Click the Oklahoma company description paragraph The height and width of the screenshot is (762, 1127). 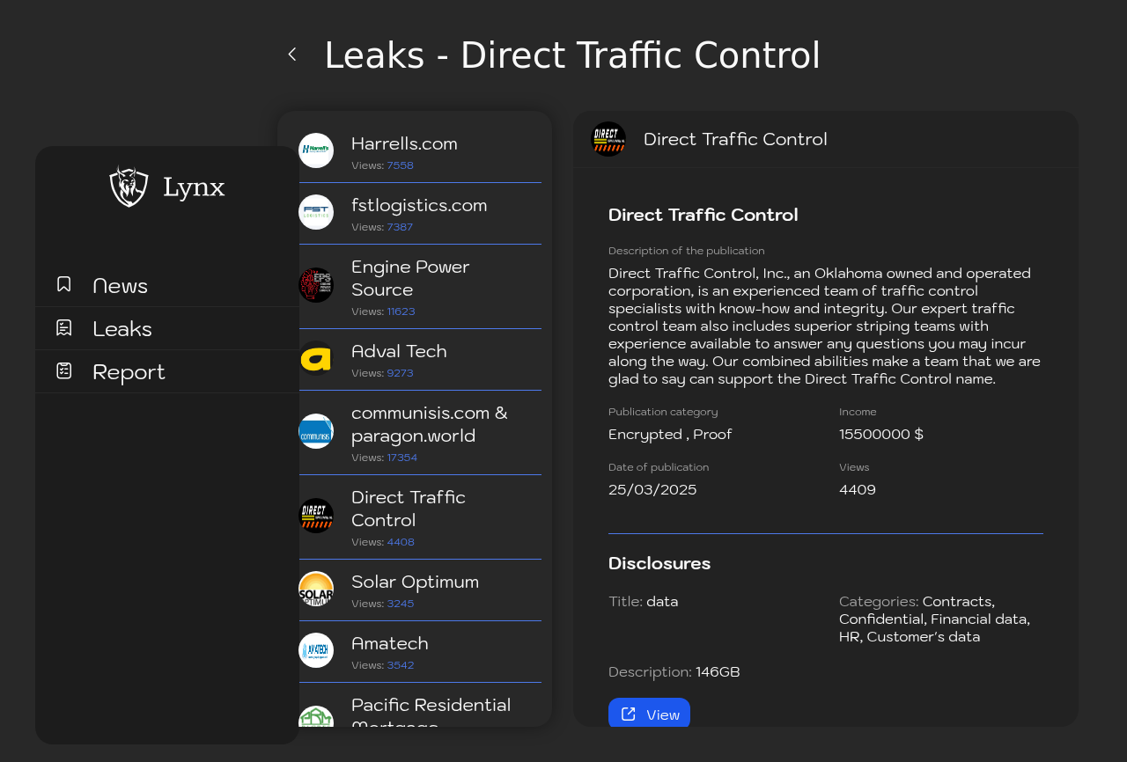[x=825, y=326]
